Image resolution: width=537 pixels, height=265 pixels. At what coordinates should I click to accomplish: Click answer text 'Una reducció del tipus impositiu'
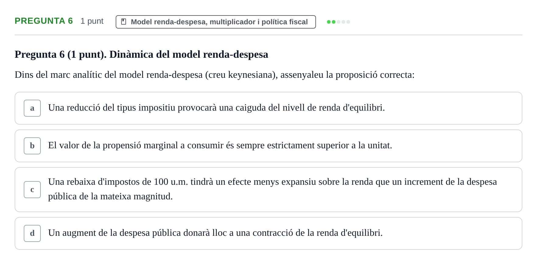pyautogui.click(x=216, y=108)
